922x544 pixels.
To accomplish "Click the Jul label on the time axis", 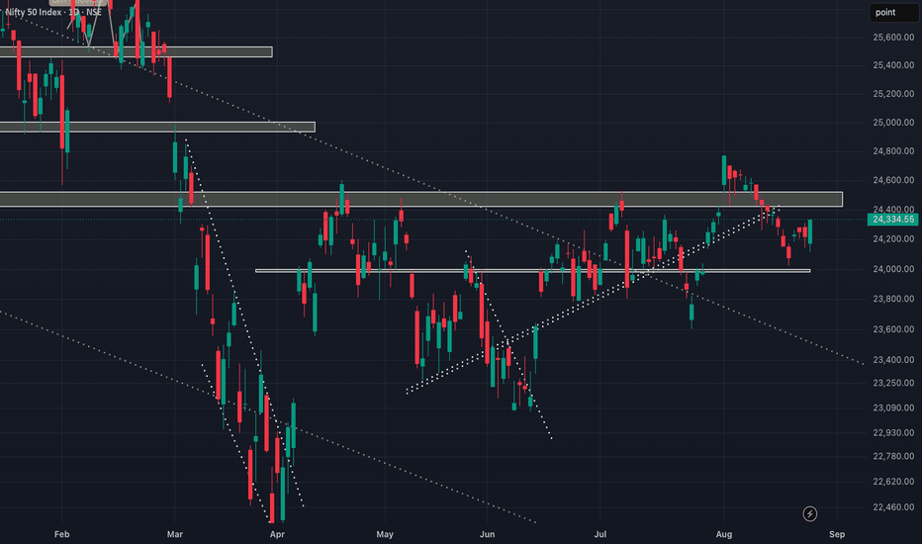I will [x=599, y=534].
